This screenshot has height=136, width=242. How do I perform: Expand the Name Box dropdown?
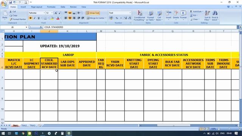pos(26,27)
